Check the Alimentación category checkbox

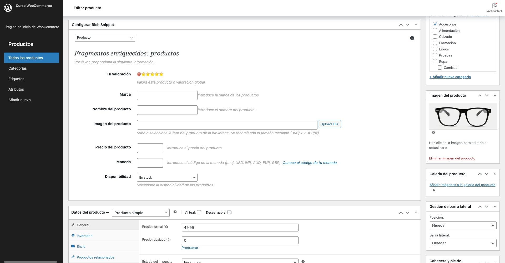point(435,30)
